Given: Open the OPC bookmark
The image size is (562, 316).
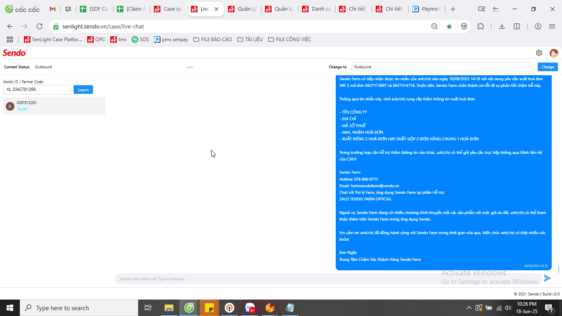Looking at the screenshot, I should [x=96, y=39].
